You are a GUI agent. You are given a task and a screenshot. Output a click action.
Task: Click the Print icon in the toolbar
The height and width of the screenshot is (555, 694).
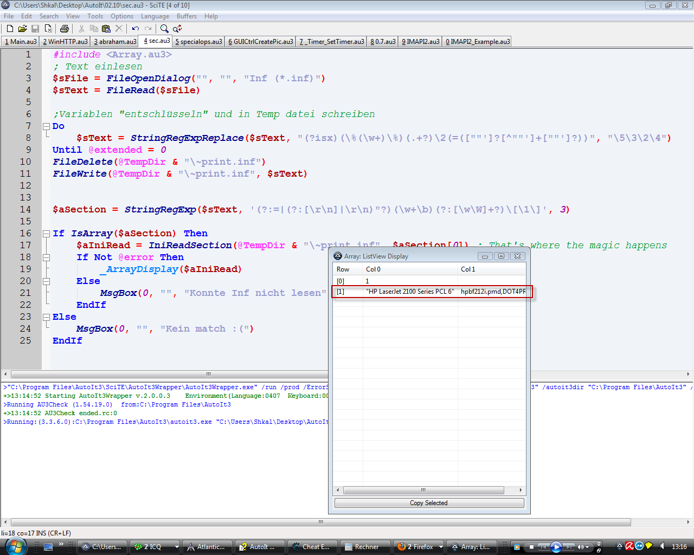pyautogui.click(x=65, y=29)
